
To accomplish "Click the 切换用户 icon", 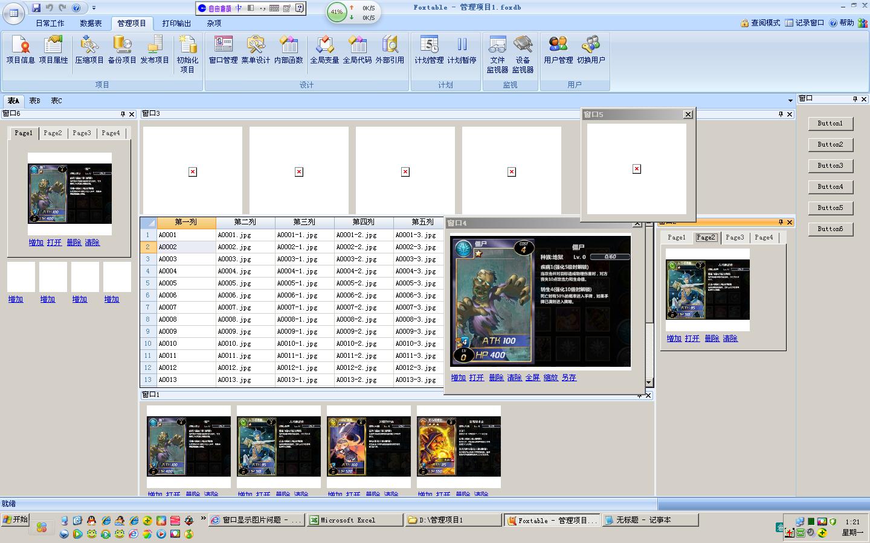I will pos(591,50).
